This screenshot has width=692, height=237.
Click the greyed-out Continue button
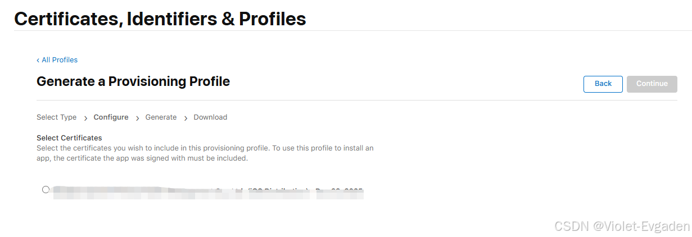coord(652,84)
